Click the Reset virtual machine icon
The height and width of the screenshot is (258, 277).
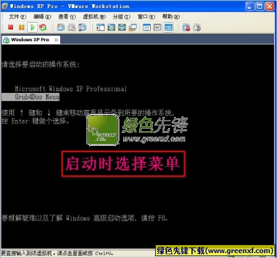pos(43,27)
